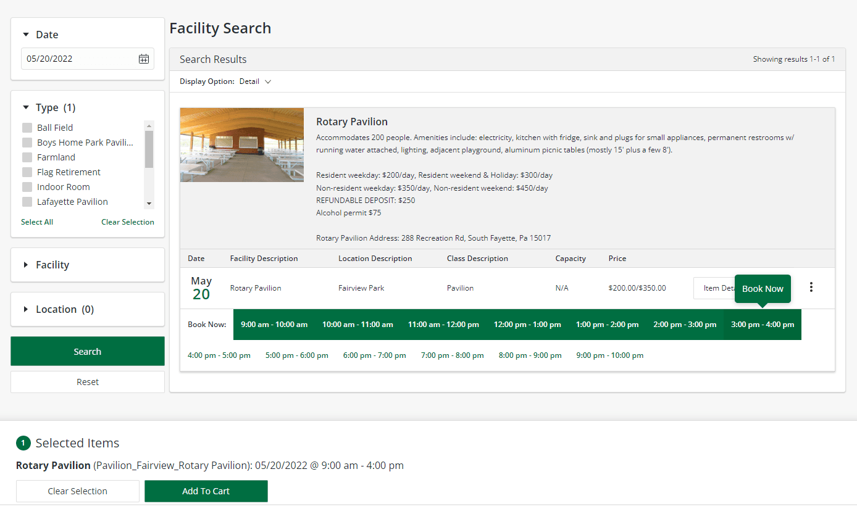Open the Rotary Pavilion photo thumbnail

tap(242, 145)
